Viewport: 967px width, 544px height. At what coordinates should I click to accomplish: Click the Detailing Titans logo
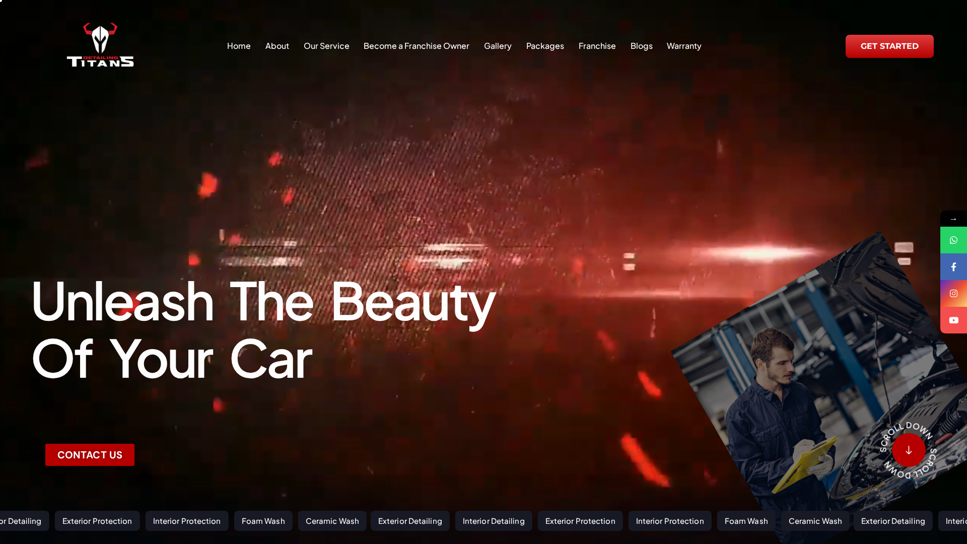(100, 45)
